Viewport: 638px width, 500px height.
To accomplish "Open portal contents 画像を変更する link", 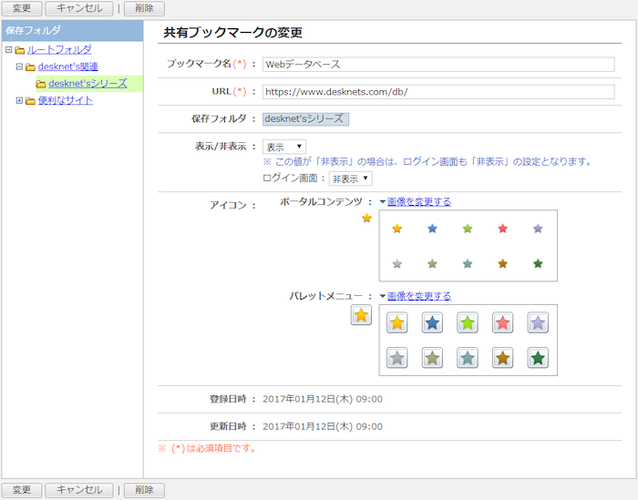I will point(418,202).
